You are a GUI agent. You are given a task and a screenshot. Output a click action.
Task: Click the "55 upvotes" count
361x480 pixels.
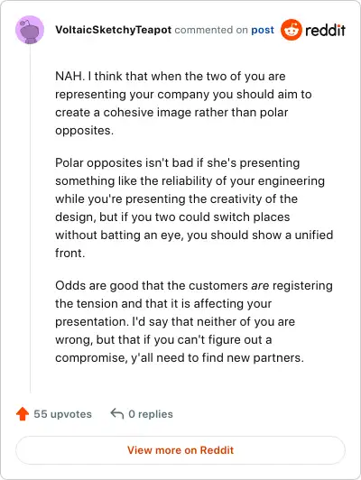pos(62,414)
